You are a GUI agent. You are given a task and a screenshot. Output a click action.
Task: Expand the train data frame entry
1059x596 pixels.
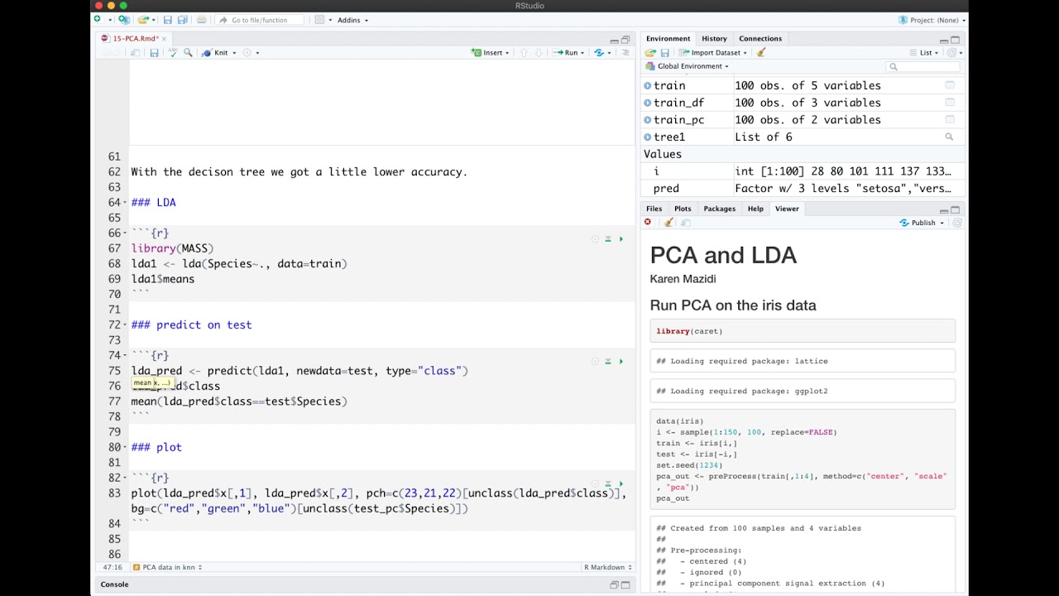(648, 85)
